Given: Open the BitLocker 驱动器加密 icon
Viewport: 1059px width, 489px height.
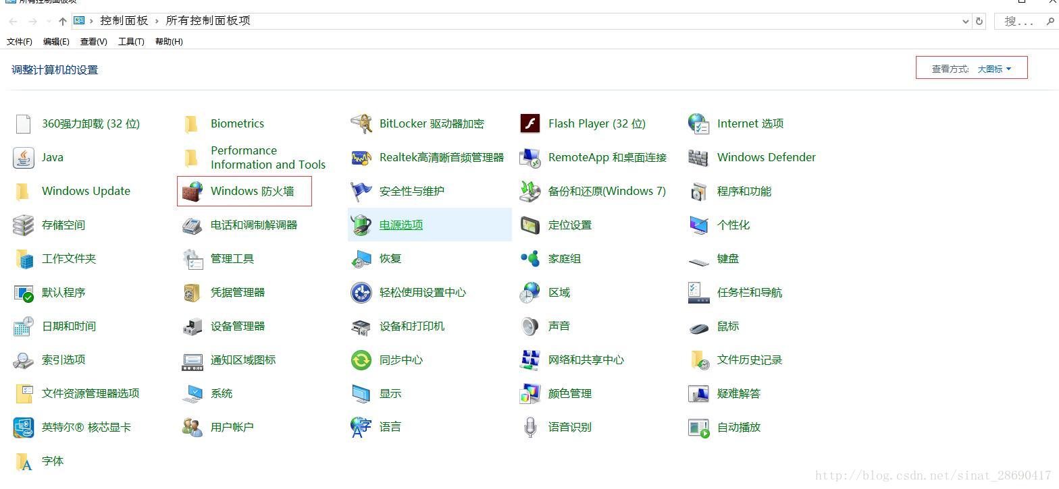Looking at the screenshot, I should (361, 123).
